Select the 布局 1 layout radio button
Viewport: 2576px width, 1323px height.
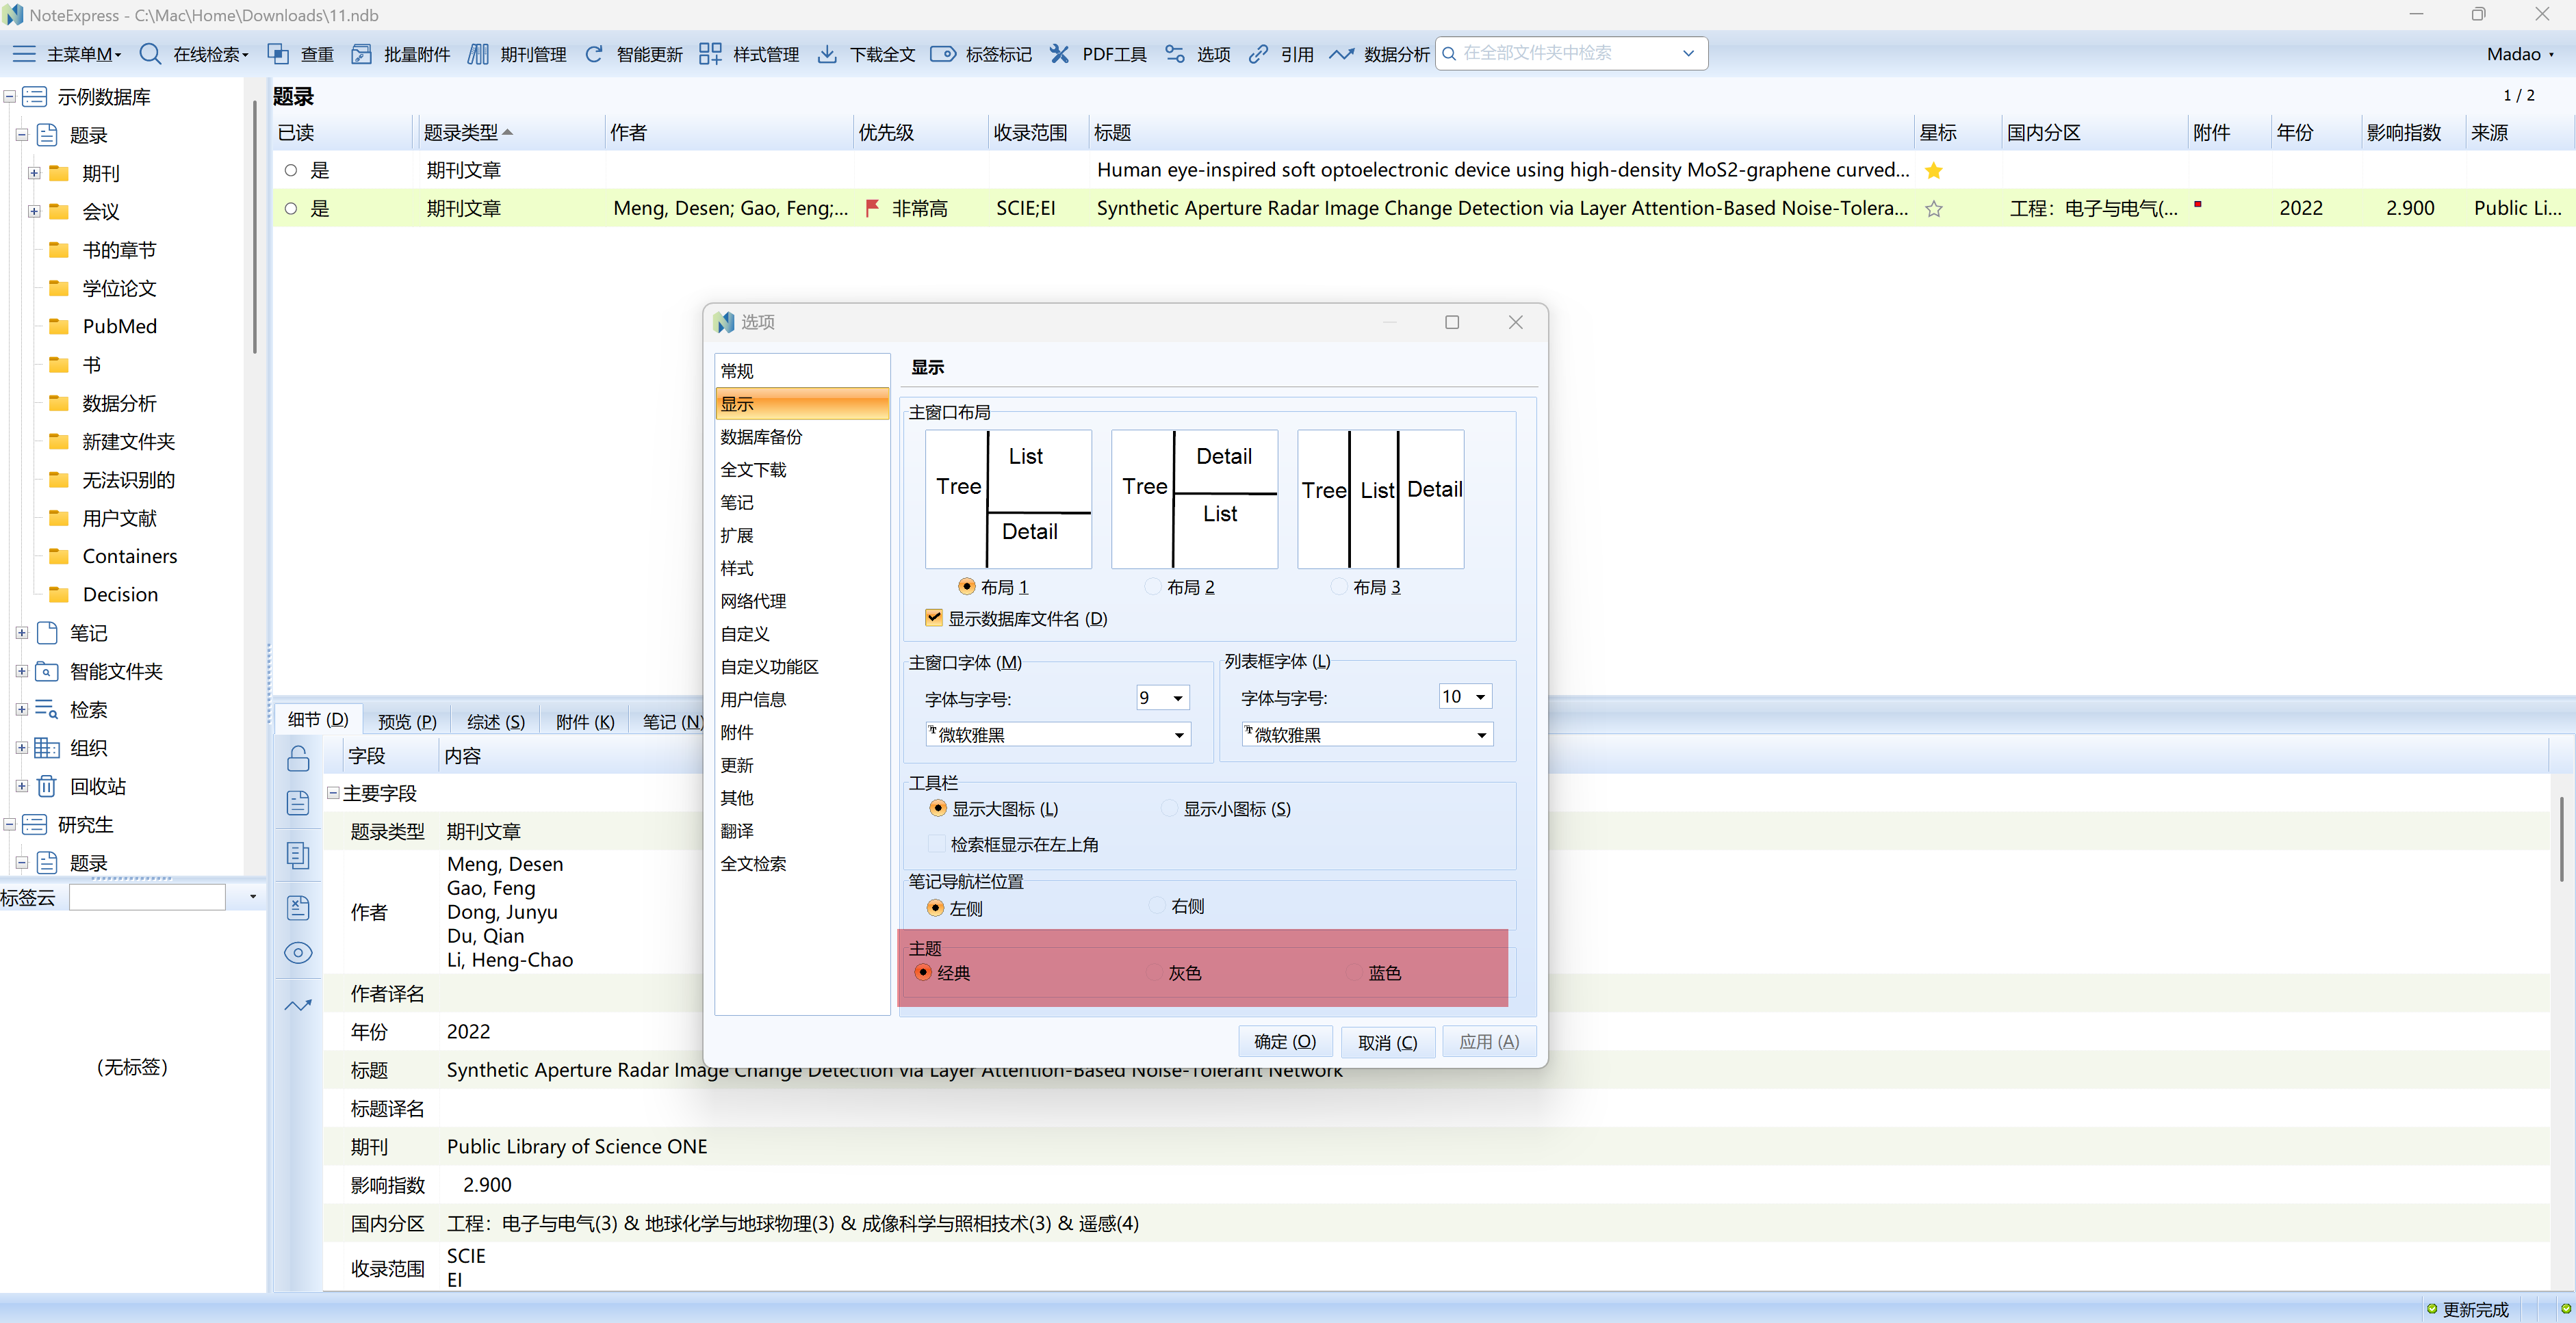tap(967, 586)
